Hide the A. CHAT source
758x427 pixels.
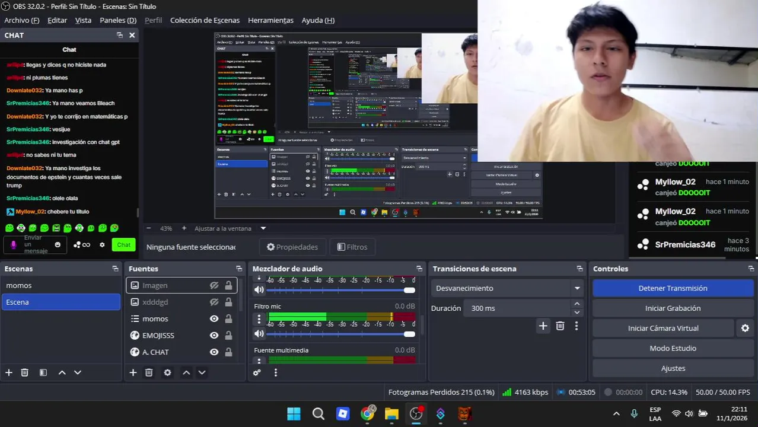tap(214, 352)
